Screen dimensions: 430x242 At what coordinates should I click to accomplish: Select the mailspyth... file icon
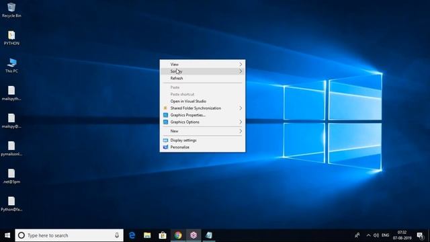11,93
